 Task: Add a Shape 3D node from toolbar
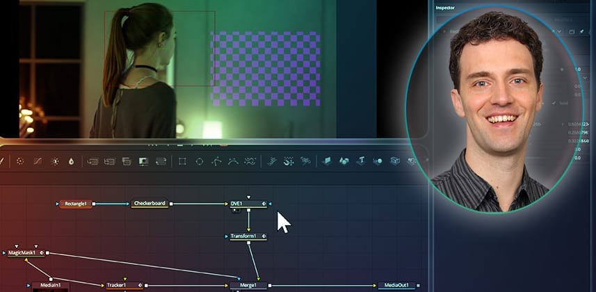point(344,161)
